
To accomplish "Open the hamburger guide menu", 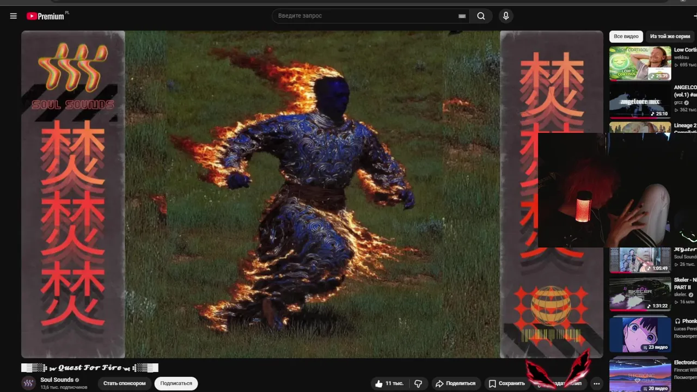I will pyautogui.click(x=14, y=16).
